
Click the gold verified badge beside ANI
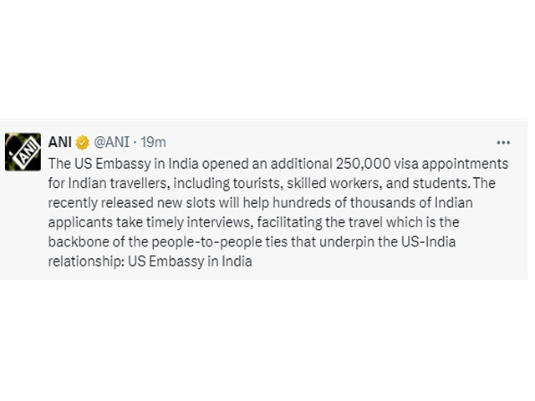pos(82,143)
